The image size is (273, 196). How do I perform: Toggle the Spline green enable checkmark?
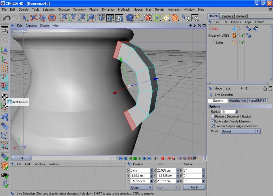243,42
